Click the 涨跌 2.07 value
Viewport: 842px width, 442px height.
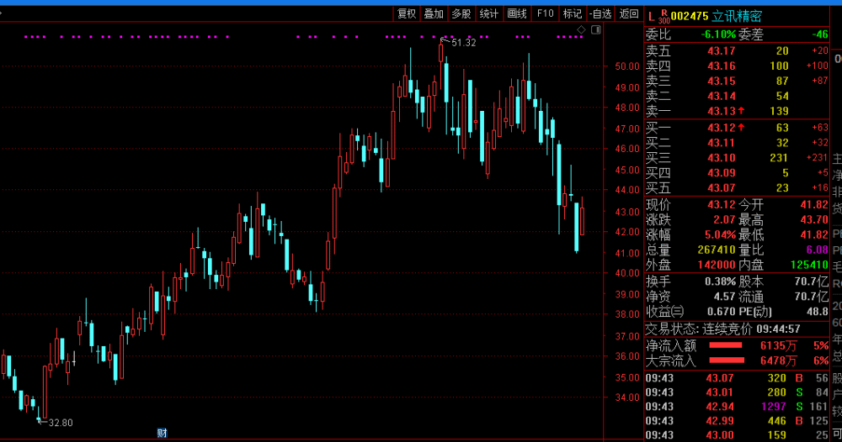(724, 219)
